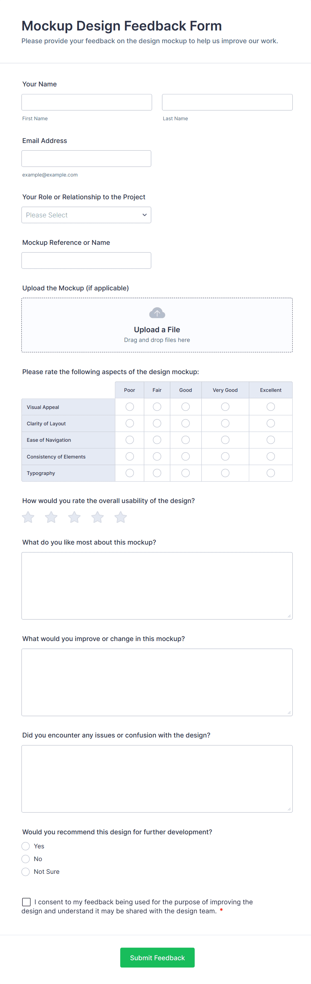
Task: Select the fourth usability star
Action: tap(97, 517)
